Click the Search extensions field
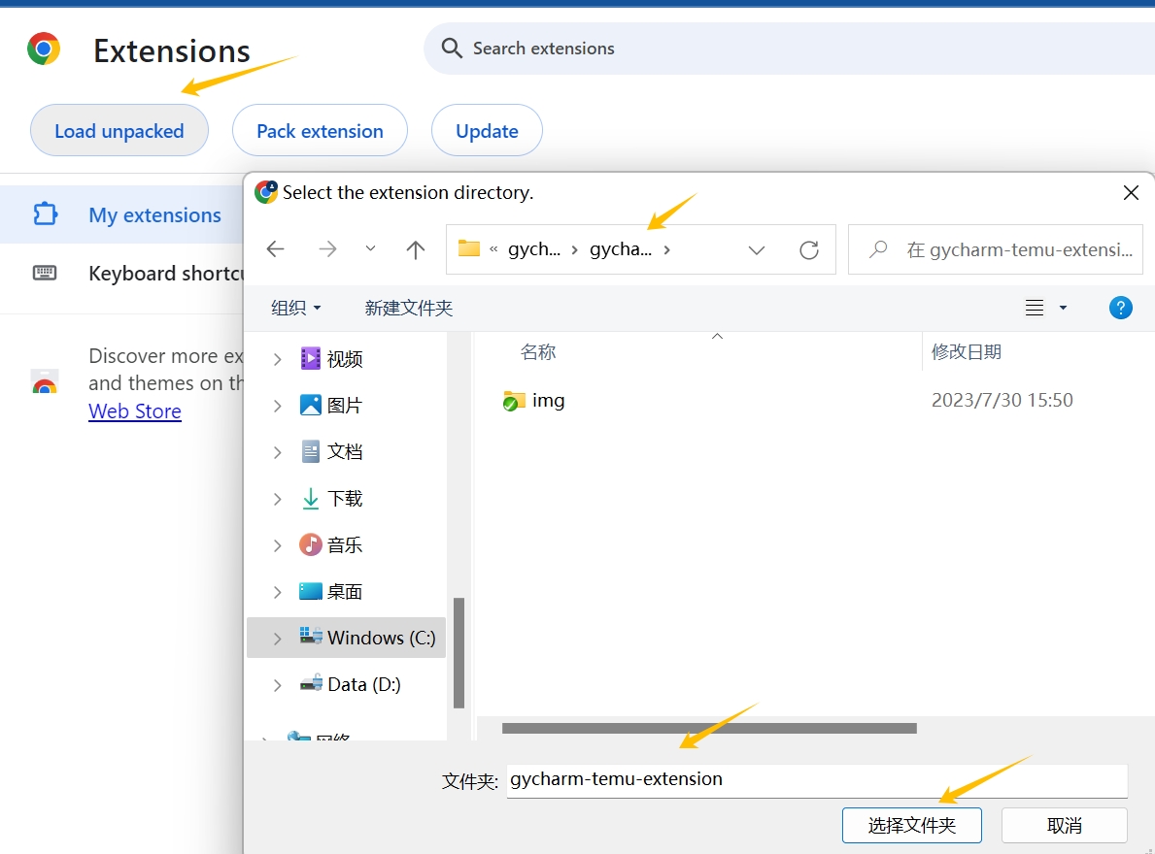Image resolution: width=1155 pixels, height=854 pixels. [x=789, y=49]
